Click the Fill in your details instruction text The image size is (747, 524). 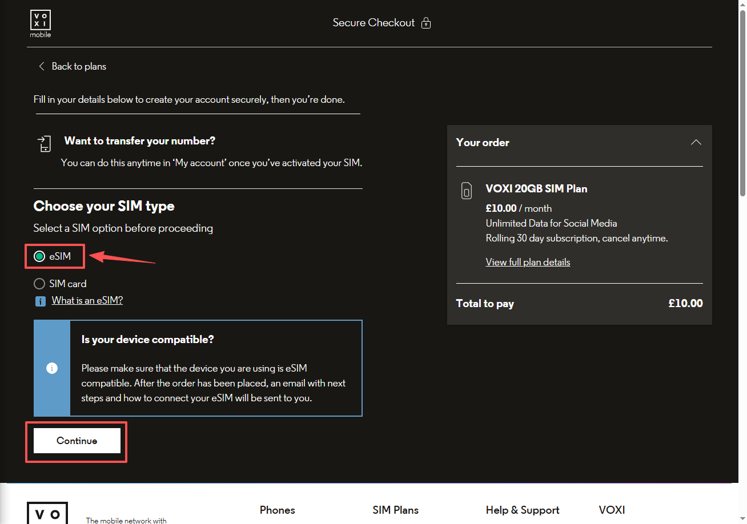pos(189,100)
